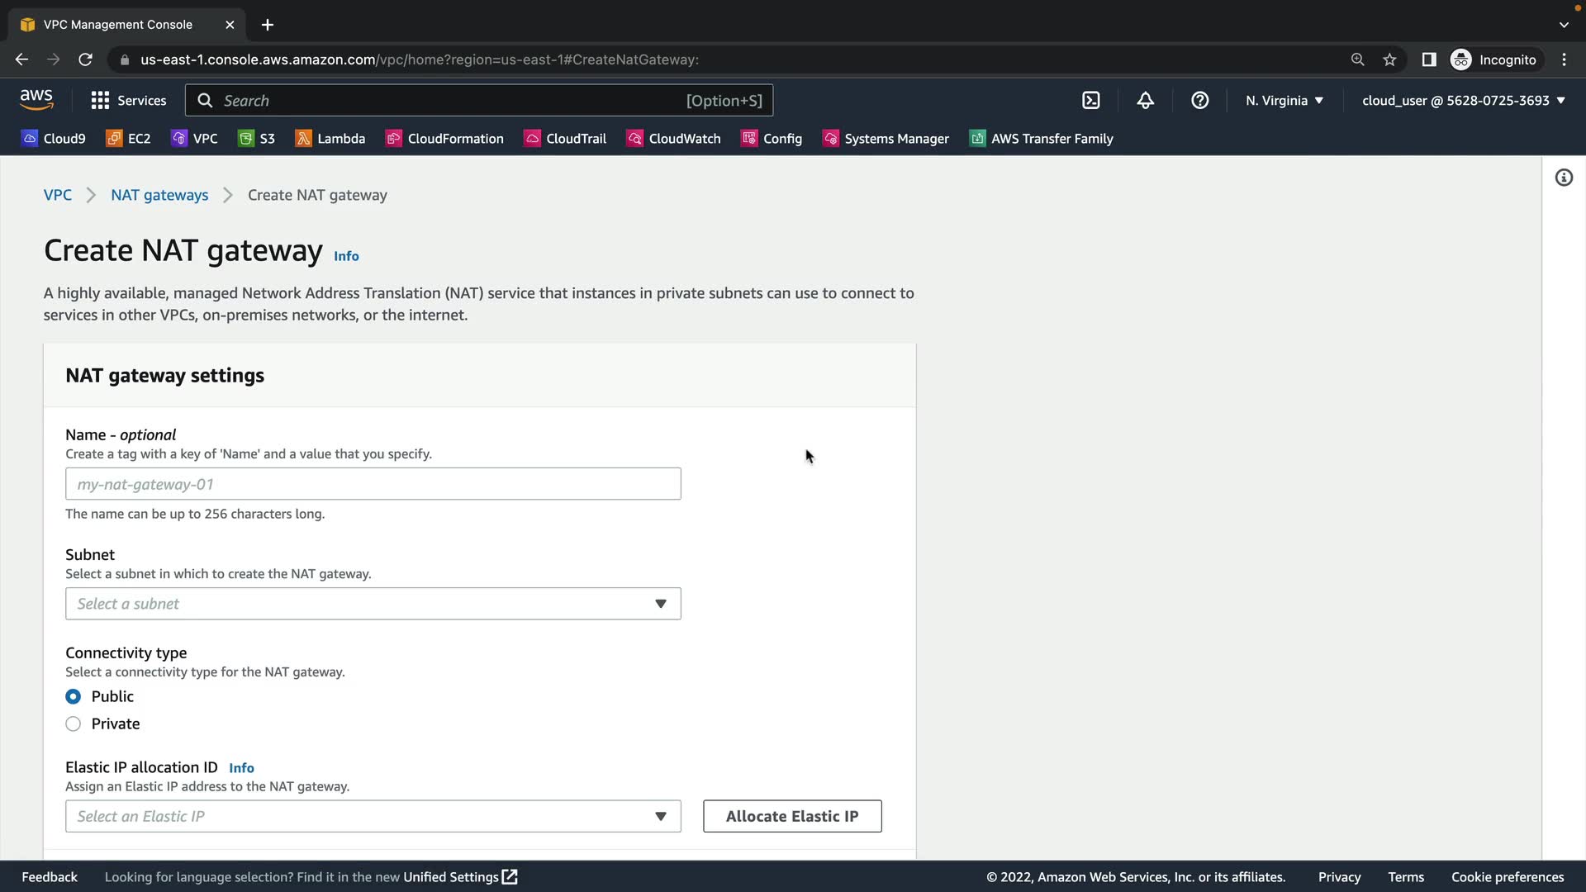This screenshot has height=892, width=1586.
Task: Open the notifications bell icon
Action: click(x=1145, y=100)
